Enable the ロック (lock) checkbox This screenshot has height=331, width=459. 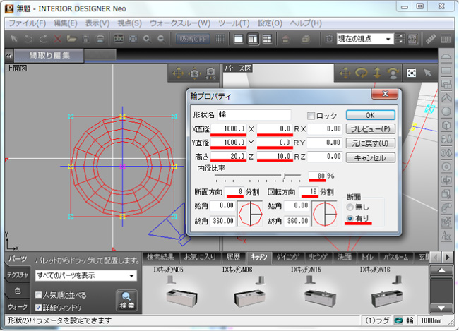pos(311,115)
